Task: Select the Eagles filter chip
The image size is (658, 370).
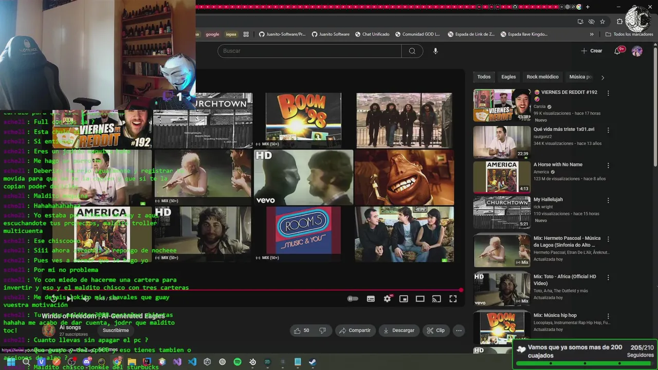Action: pos(508,77)
